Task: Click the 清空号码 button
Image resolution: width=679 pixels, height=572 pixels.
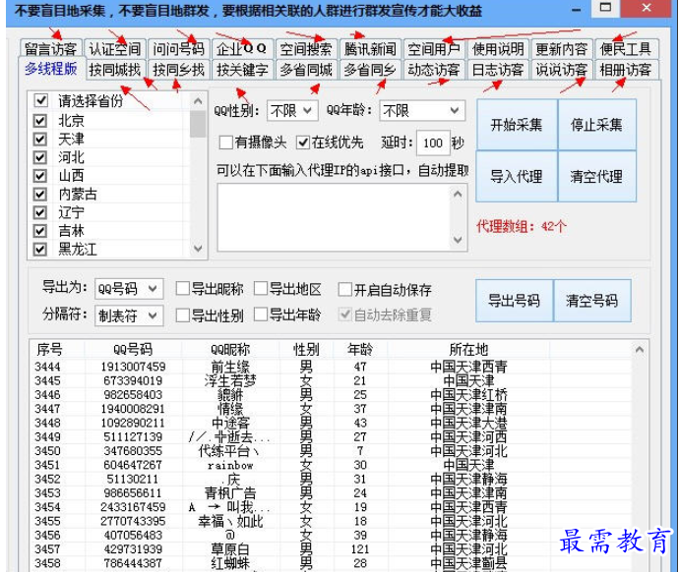Action: pos(592,301)
